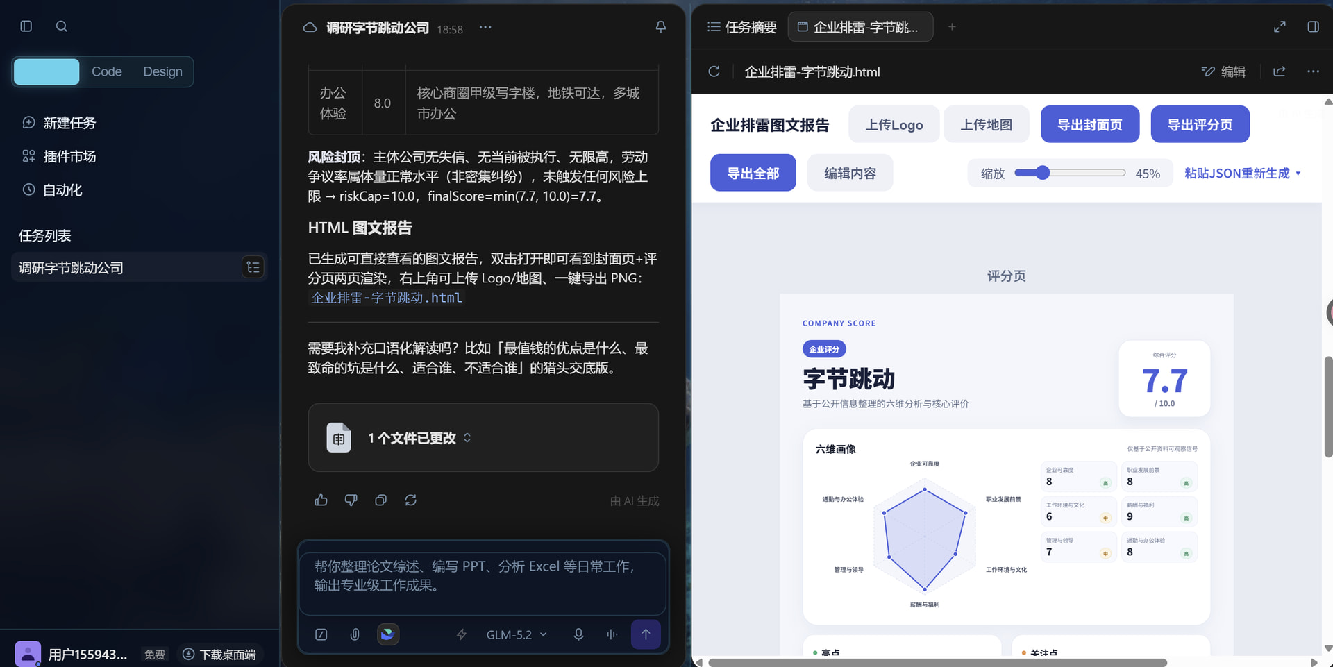
Task: Click the 编辑 edit button in preview header
Action: (1223, 71)
